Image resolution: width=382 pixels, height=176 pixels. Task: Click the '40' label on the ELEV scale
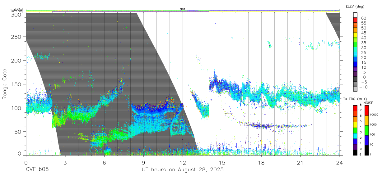(363, 38)
